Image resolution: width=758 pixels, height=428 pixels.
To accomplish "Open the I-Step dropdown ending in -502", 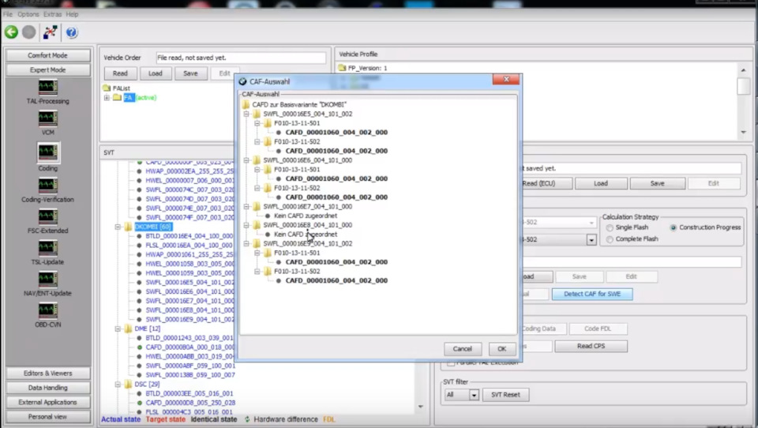I will 591,240.
